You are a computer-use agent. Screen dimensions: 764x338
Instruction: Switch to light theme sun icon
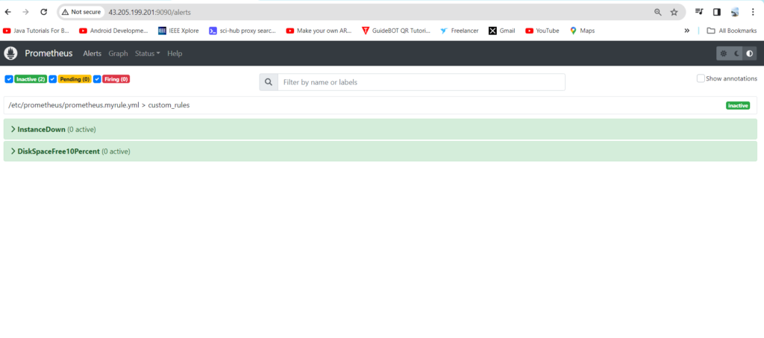tap(724, 54)
